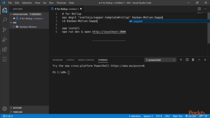Click the '# for Rollup' comment on line 1
This screenshot has width=210, height=118.
pyautogui.click(x=72, y=14)
